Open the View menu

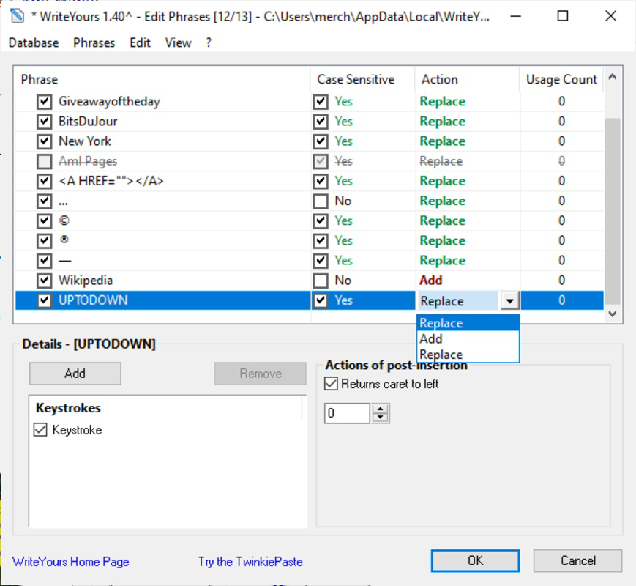tap(178, 42)
